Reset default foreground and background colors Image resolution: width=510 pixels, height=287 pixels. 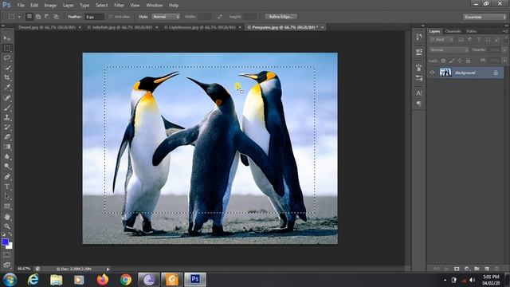(x=3, y=234)
